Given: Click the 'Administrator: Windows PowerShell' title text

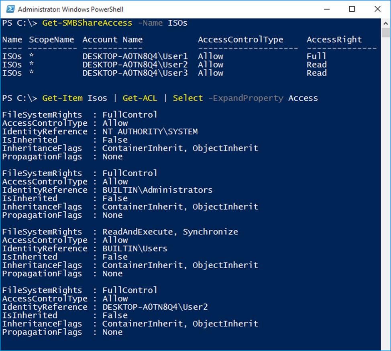Looking at the screenshot, I should (x=71, y=9).
